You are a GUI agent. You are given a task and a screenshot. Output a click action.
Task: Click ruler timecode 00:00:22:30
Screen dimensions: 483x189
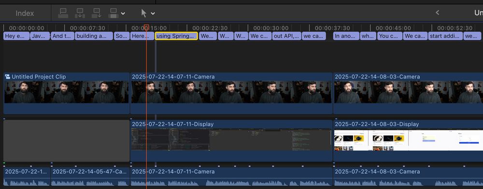point(210,28)
